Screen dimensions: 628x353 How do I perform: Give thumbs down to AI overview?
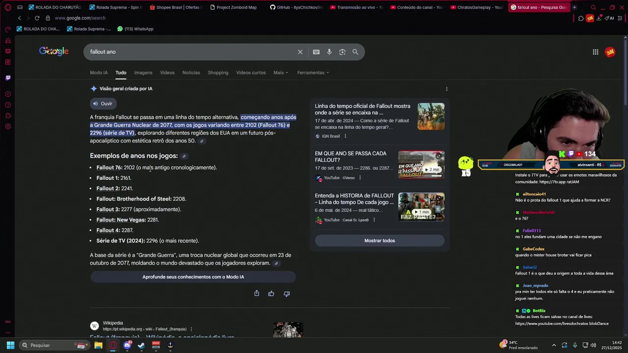tap(287, 294)
